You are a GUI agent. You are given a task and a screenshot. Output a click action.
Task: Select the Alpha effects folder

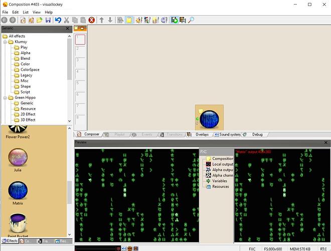pos(26,53)
